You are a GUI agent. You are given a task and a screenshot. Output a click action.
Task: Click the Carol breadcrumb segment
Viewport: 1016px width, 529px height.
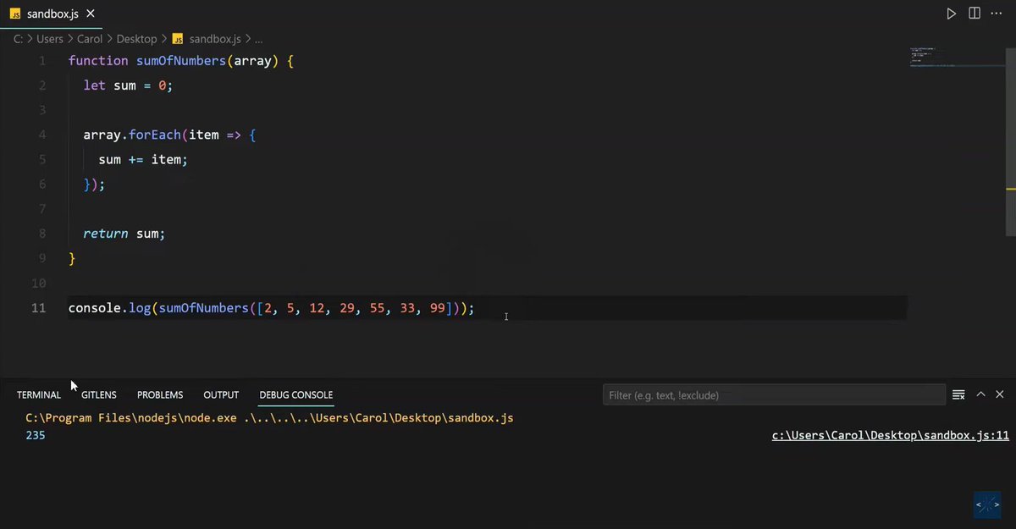pos(90,39)
